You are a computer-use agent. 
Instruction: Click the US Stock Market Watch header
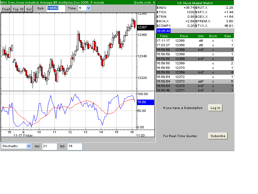[x=195, y=3]
